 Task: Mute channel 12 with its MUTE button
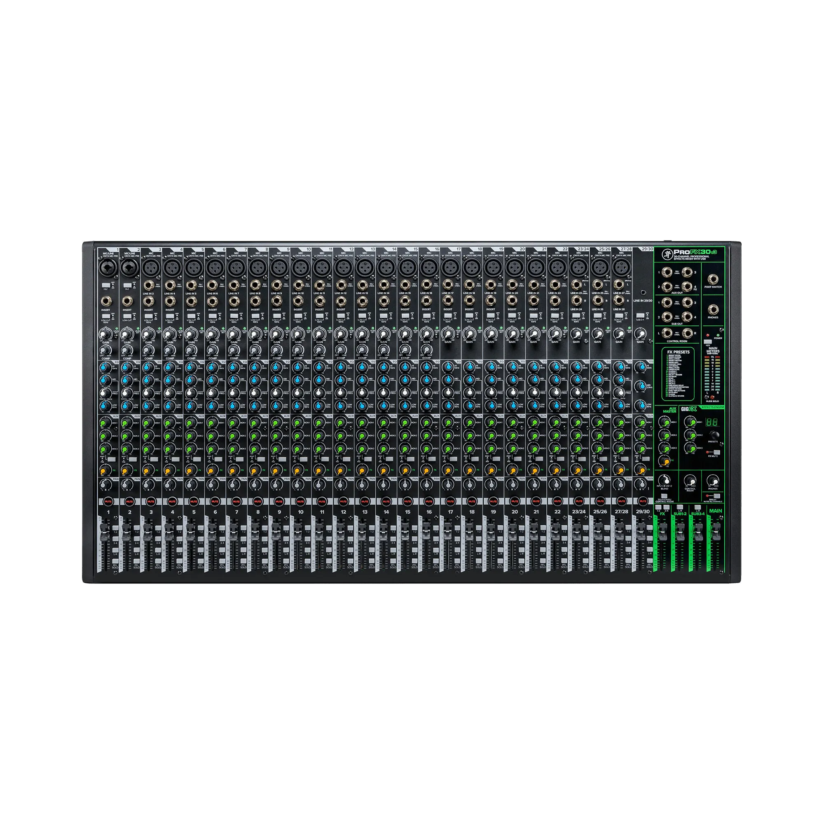click(x=343, y=501)
